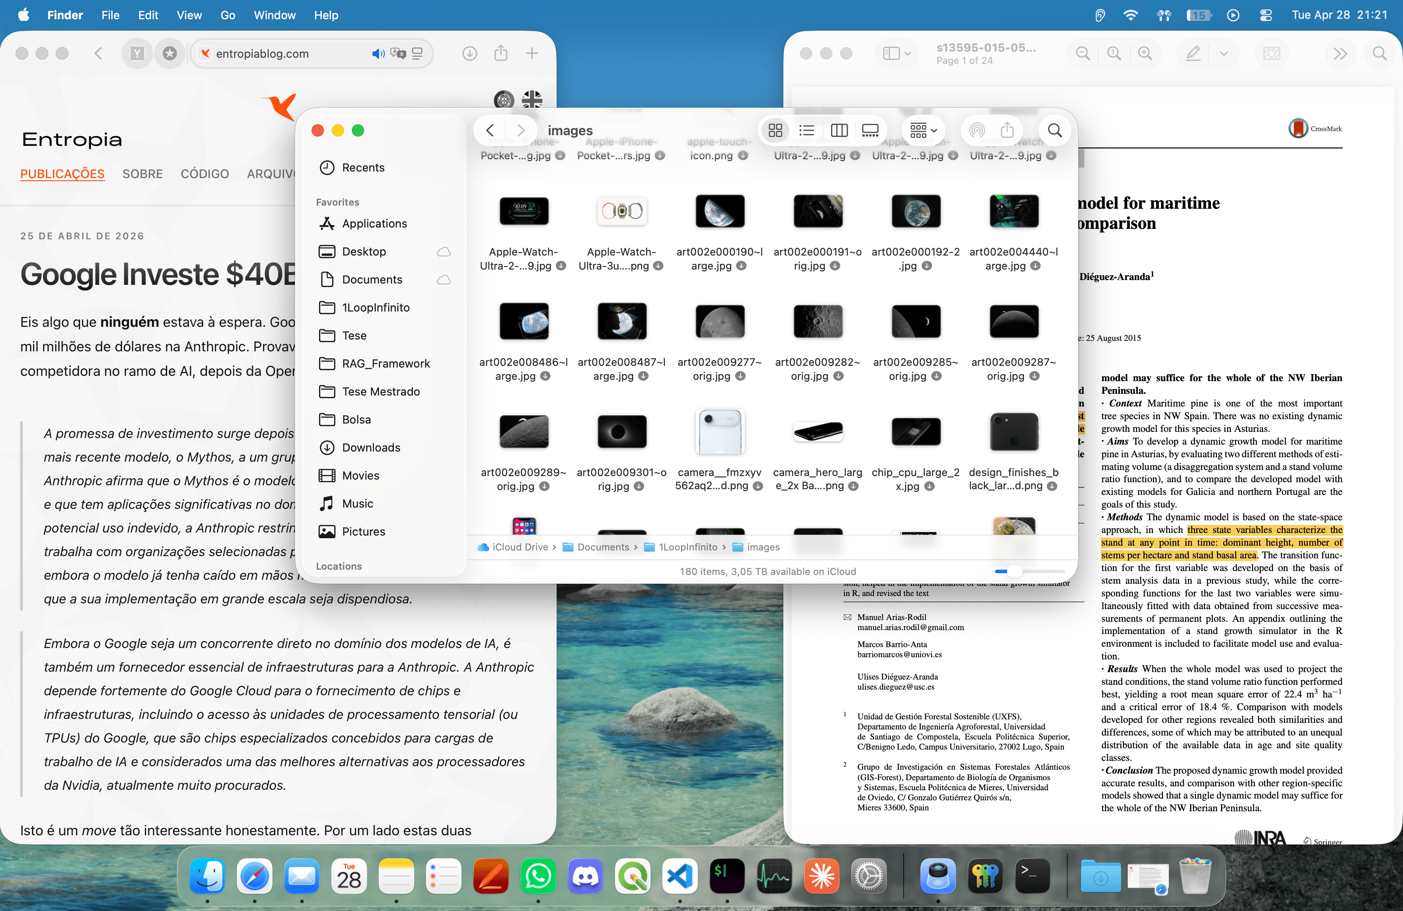Viewport: 1403px width, 911px height.
Task: Toggle icon view in Finder
Action: pos(775,130)
